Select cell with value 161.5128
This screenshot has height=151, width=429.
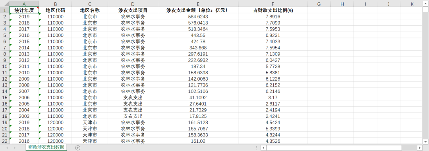(x=198, y=123)
